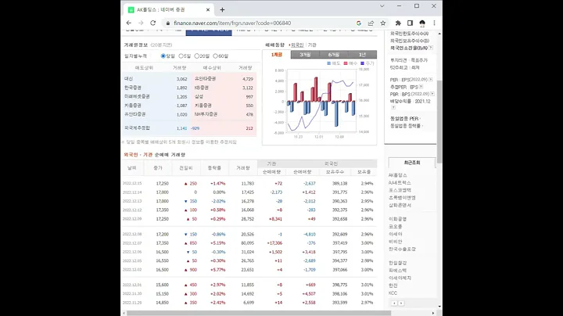Open the Chrome profile avatar
Screen dimensions: 563x316
coord(422,23)
